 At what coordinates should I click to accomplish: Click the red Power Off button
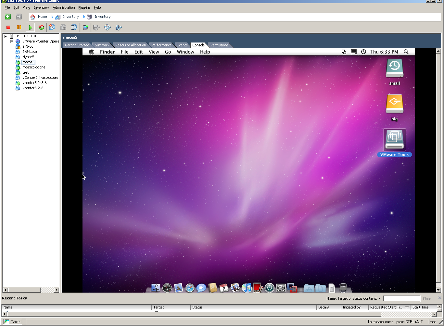pos(8,28)
